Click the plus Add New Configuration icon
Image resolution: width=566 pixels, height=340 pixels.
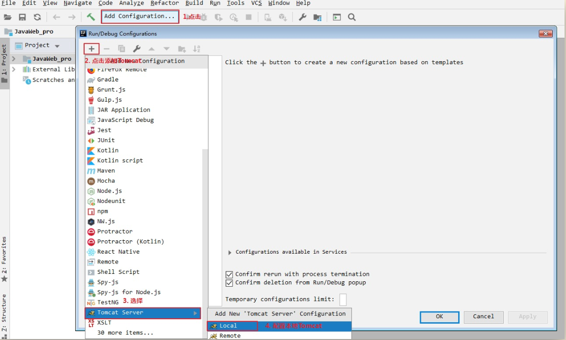point(92,49)
